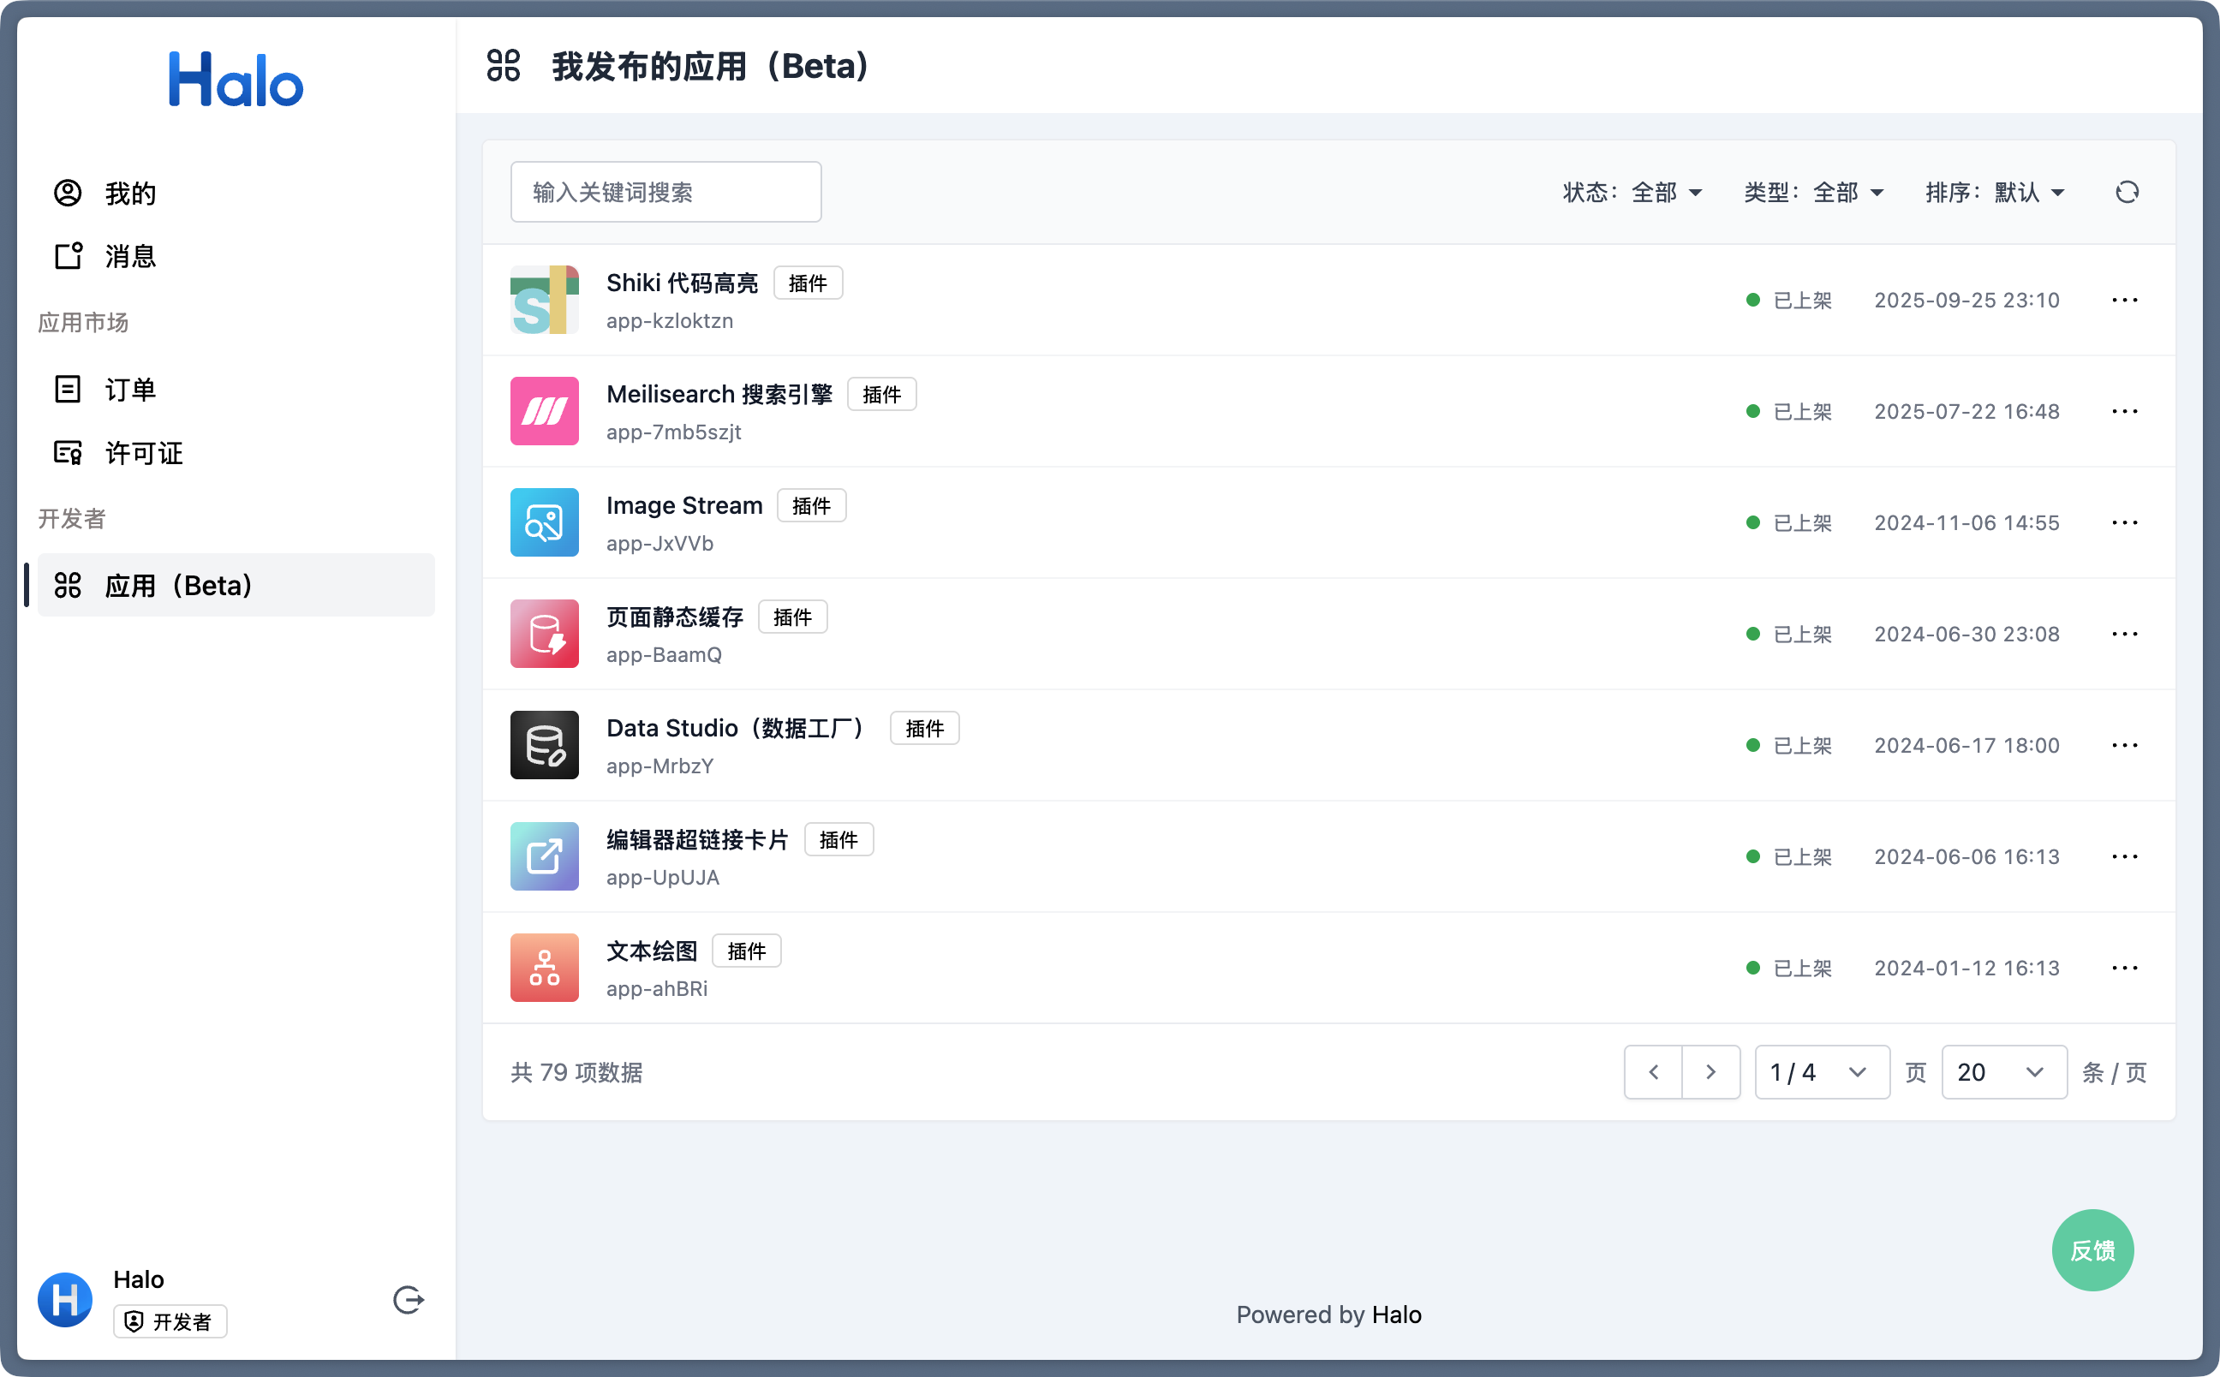Click the user avatar in sidebar bottom
This screenshot has height=1377, width=2220.
tap(64, 1300)
